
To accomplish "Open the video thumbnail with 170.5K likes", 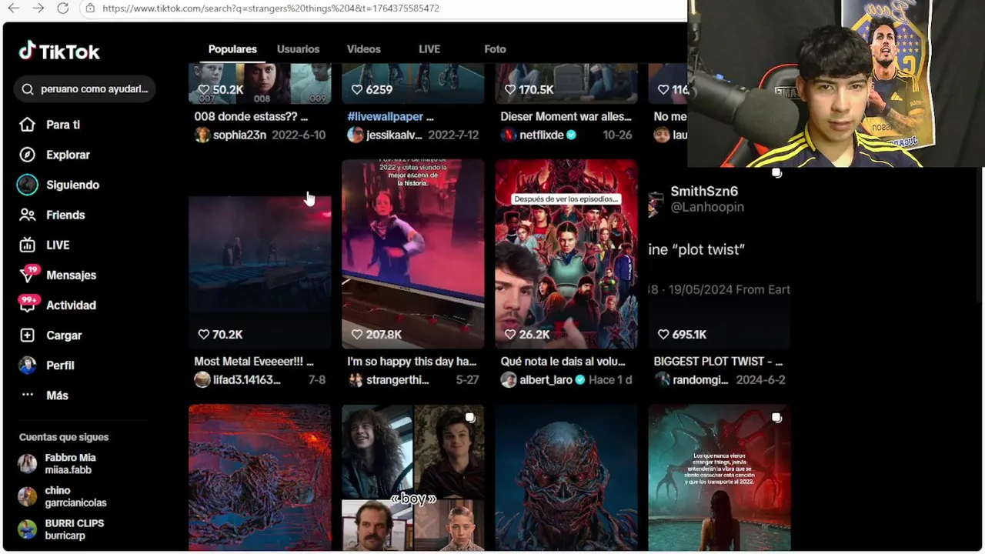I will 566,83.
